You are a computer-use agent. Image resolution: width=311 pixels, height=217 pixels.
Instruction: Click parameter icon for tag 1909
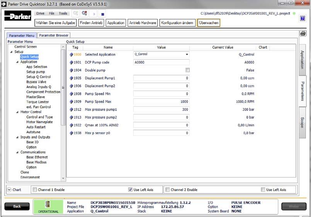coord(71,101)
